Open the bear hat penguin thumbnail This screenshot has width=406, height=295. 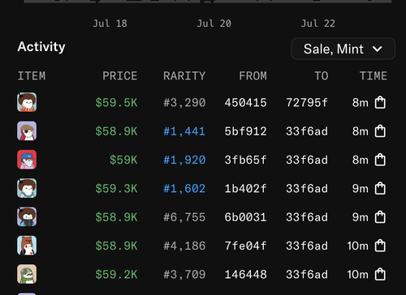point(27,246)
